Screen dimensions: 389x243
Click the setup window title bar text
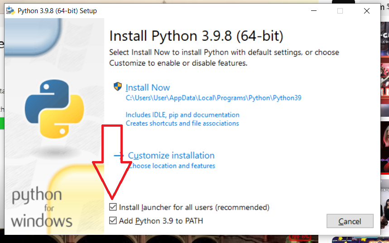click(57, 11)
